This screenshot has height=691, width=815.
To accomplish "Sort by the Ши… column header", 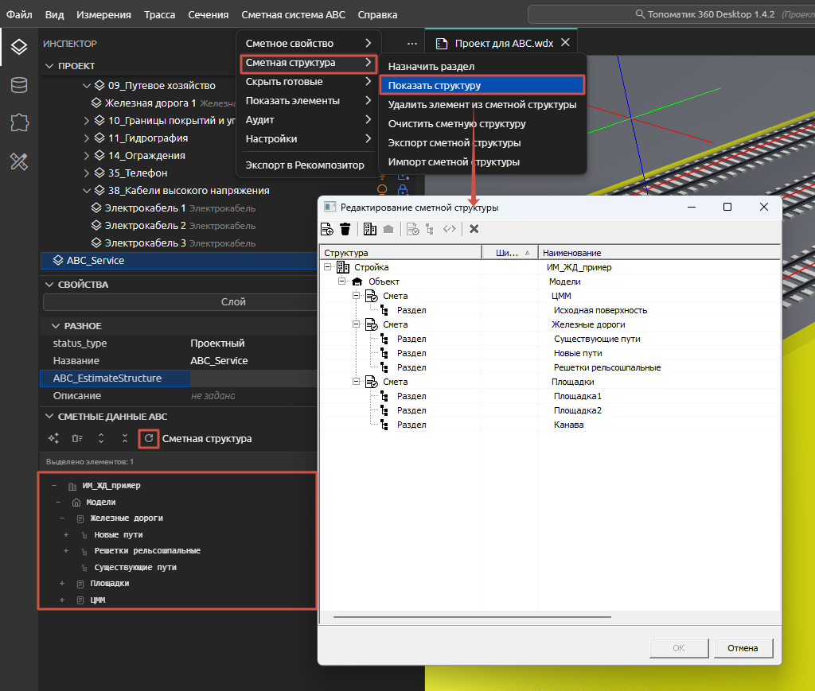I will 510,253.
